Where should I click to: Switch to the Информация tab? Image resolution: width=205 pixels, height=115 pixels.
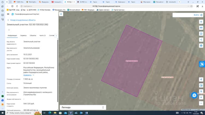tap(12, 35)
